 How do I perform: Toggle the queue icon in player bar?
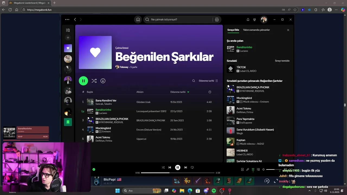[253, 170]
